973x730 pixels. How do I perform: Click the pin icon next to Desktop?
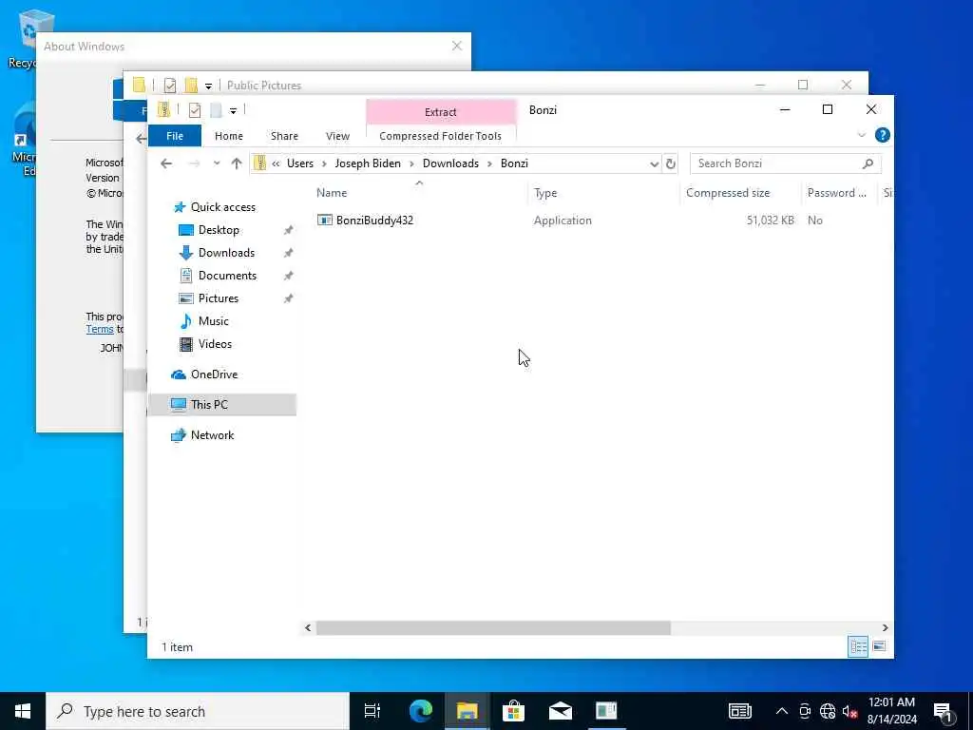click(x=288, y=230)
